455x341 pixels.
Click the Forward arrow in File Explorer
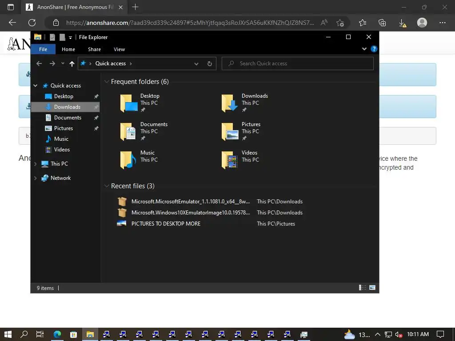pos(52,63)
